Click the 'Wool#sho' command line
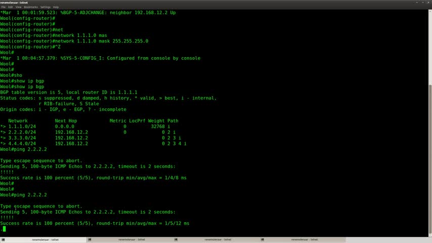The image size is (432, 243). (x=11, y=75)
